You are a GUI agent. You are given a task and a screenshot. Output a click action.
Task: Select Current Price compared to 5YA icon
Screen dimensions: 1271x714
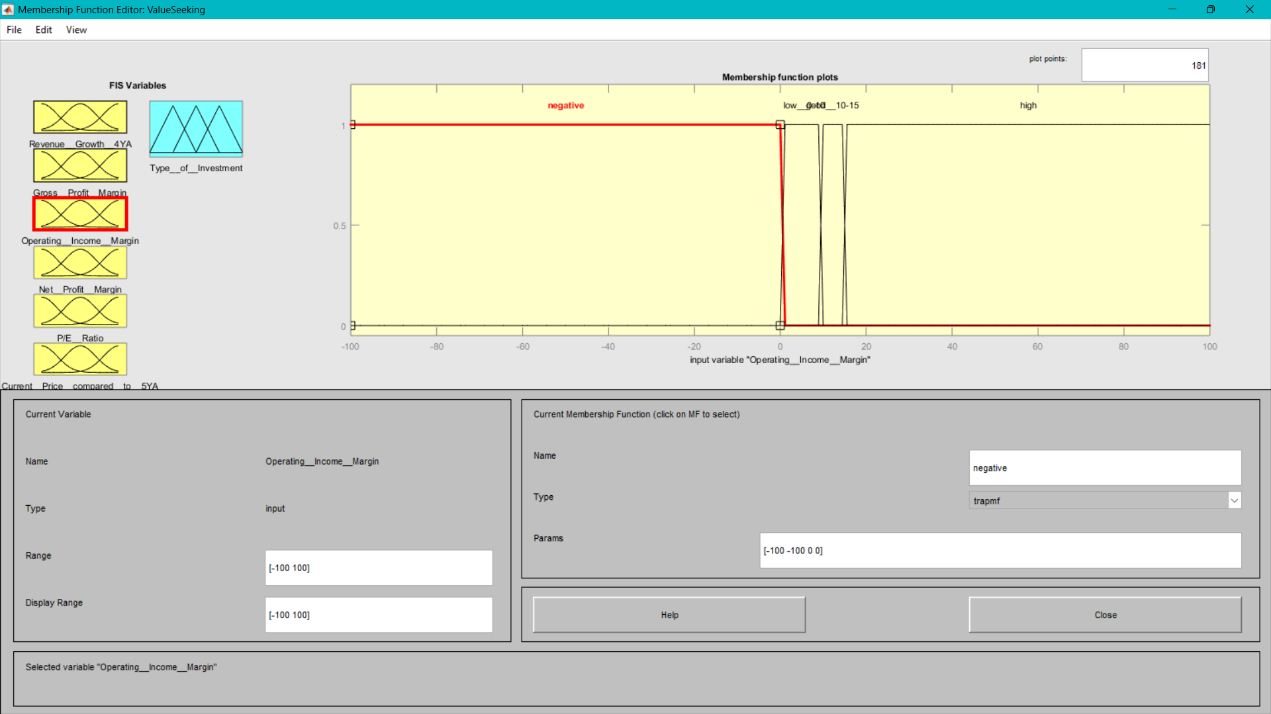tap(80, 359)
